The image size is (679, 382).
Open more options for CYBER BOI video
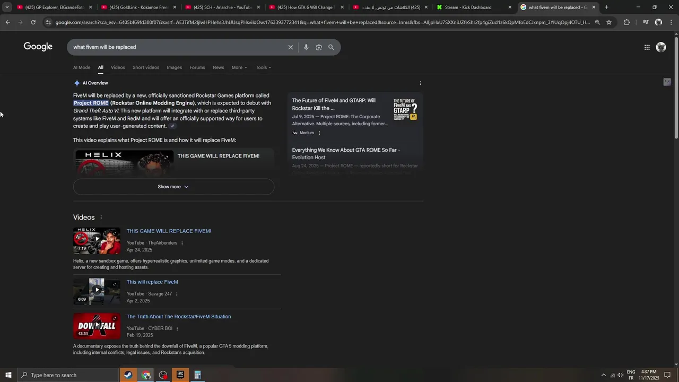177,329
